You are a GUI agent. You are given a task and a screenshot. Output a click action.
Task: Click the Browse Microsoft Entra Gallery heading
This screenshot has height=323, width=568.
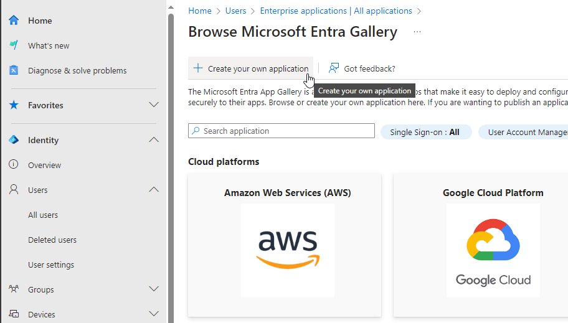tap(293, 32)
